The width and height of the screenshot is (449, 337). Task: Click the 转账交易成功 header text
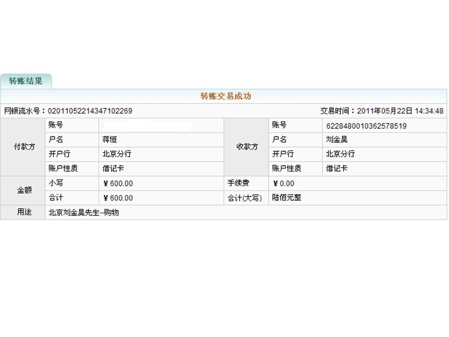tap(226, 96)
